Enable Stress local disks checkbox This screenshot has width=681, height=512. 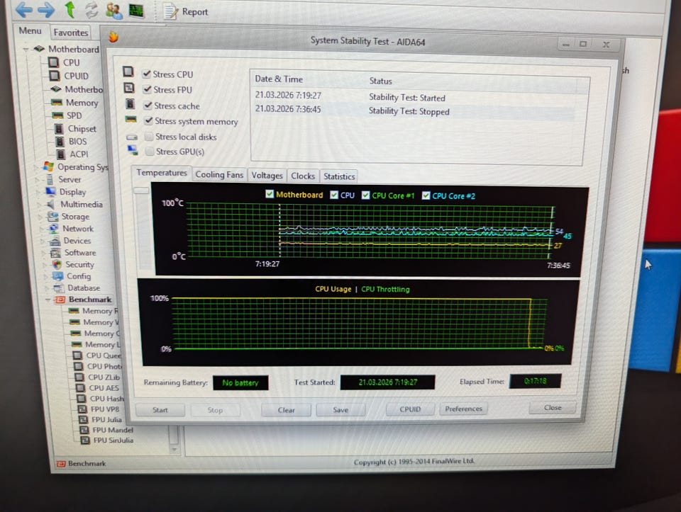coord(149,137)
